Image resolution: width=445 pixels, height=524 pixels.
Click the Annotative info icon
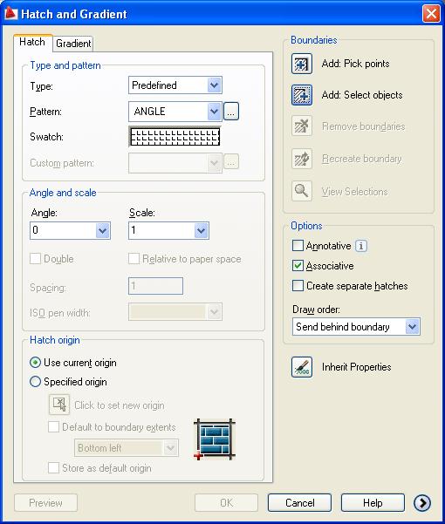(360, 246)
